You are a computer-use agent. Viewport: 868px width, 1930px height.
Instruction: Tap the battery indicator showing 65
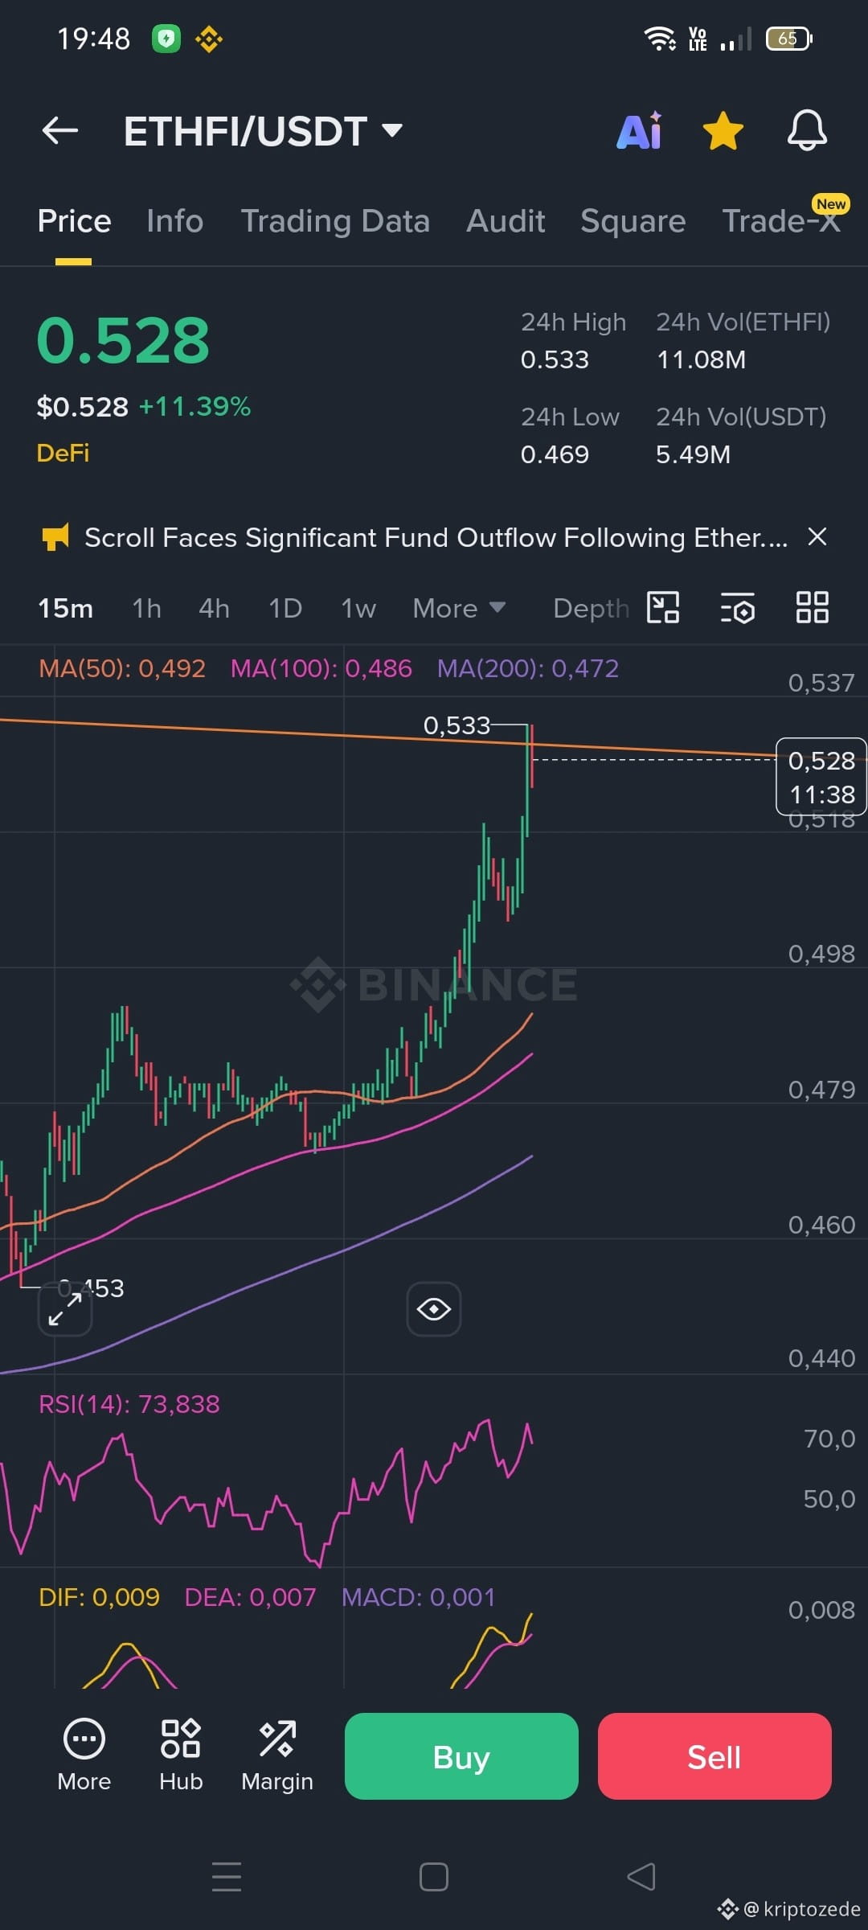(789, 38)
